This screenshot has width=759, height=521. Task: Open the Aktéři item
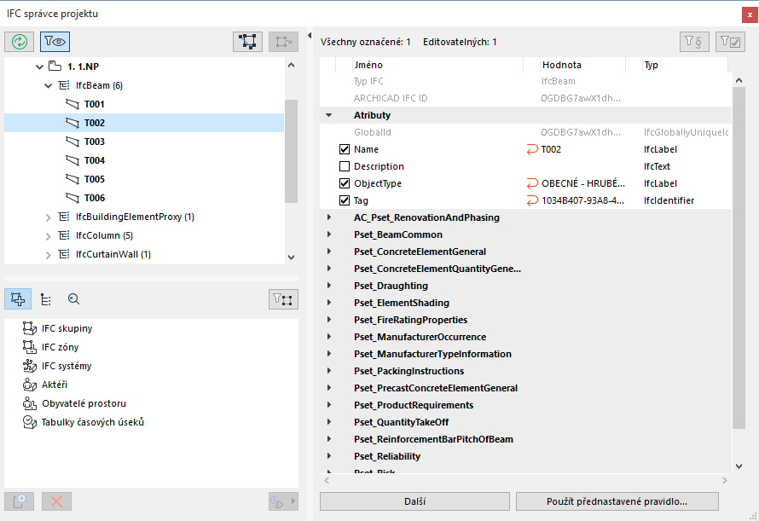55,385
